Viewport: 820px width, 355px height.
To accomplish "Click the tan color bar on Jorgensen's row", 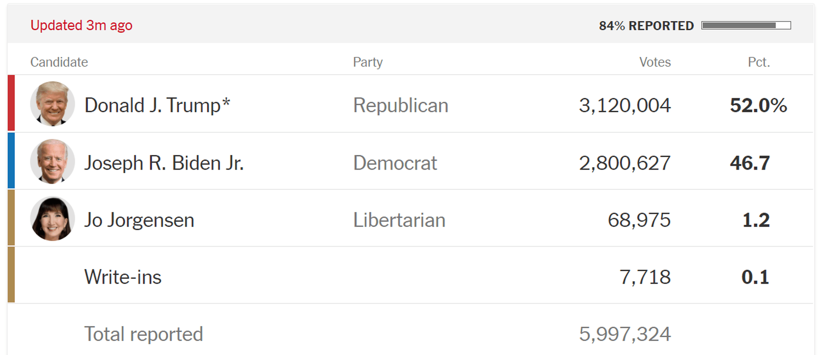I will [11, 218].
